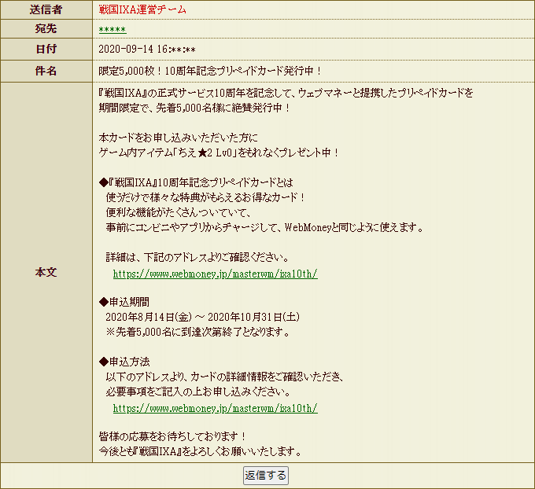Click the period text 2020年8月14日(金) ～ 2020年10月31日(土)

click(203, 317)
